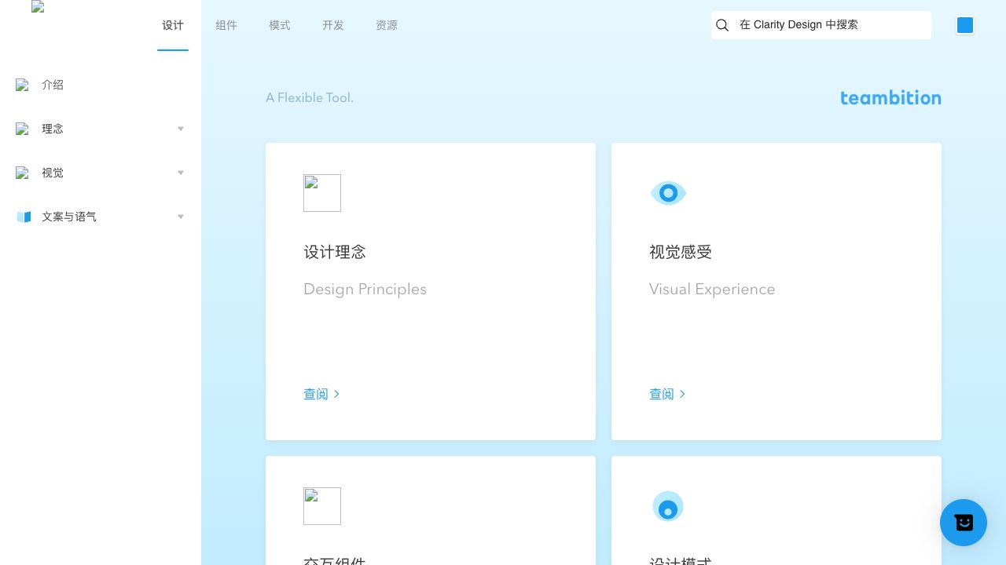Click the icon beside 介绍 in sidebar
This screenshot has height=565, width=1006.
[22, 85]
